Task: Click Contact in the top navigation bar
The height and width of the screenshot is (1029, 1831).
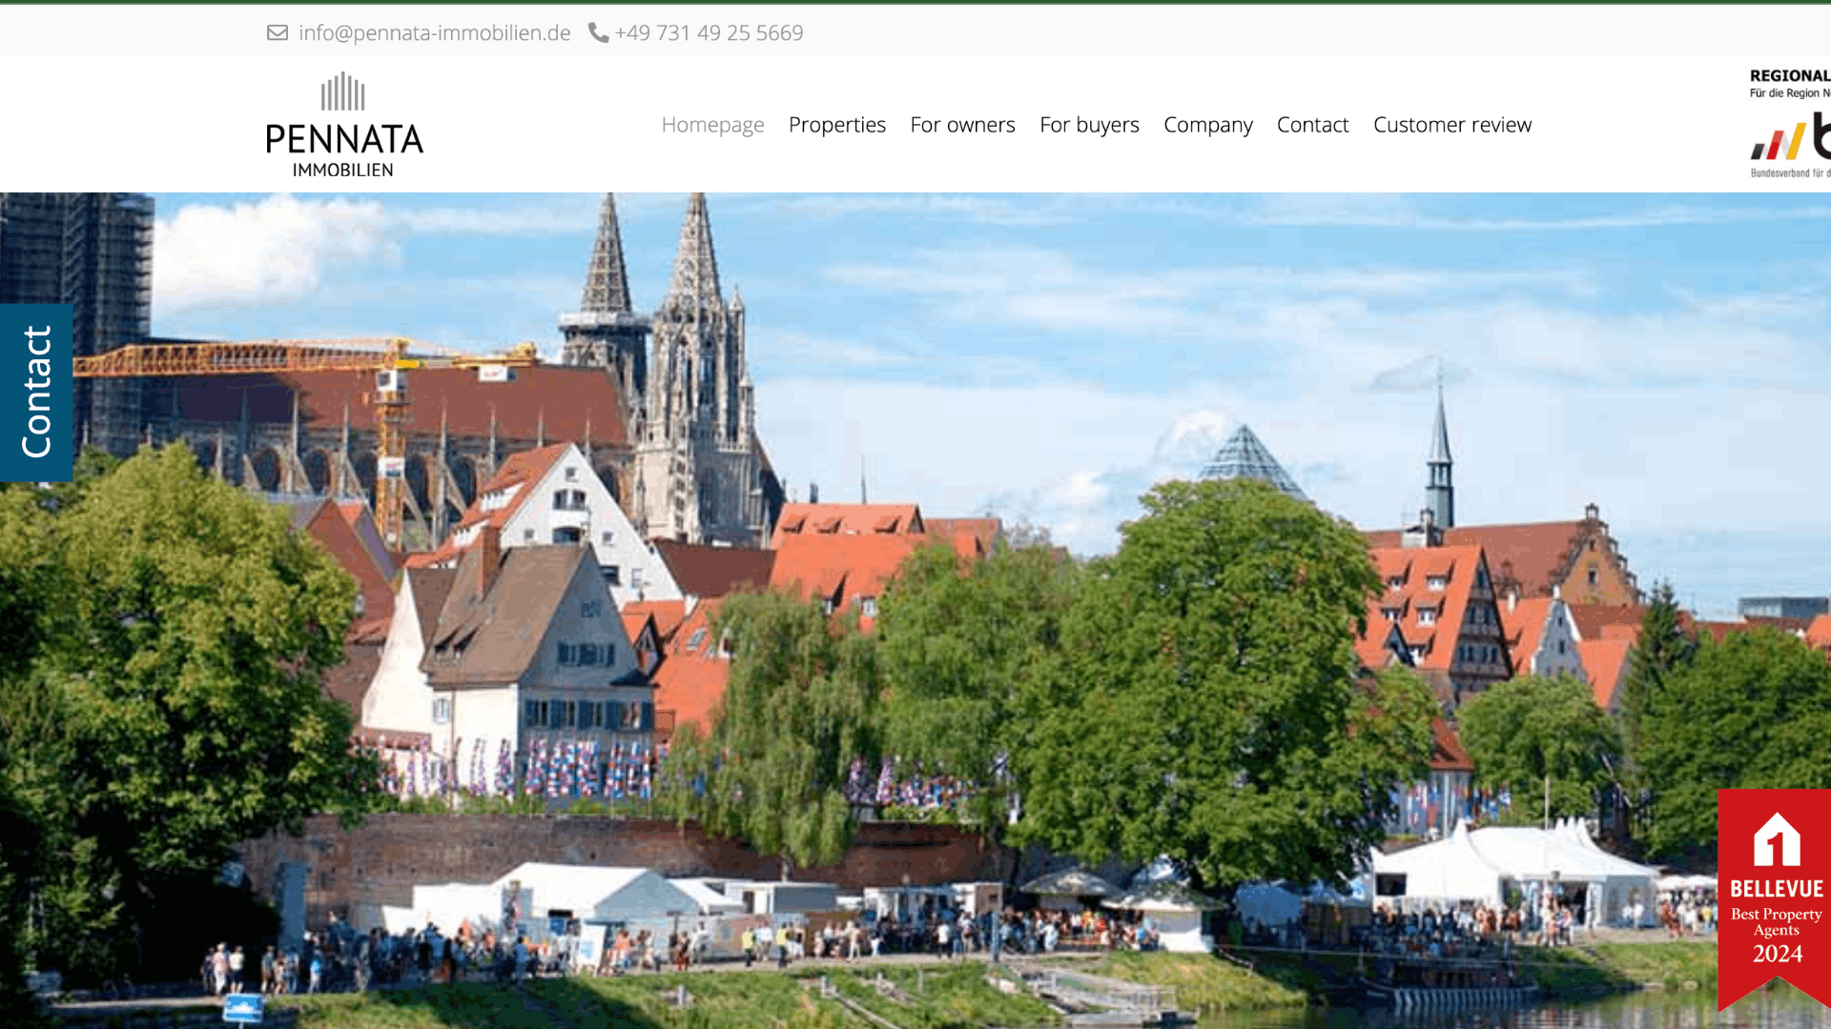Action: tap(1312, 125)
